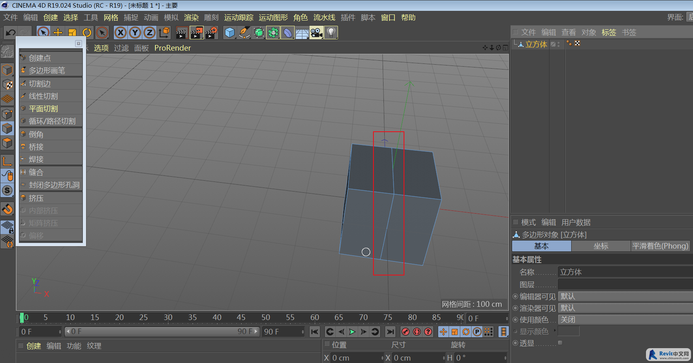This screenshot has height=363, width=693.
Task: Choose the Stitch and Sew tool
Action: click(x=51, y=172)
